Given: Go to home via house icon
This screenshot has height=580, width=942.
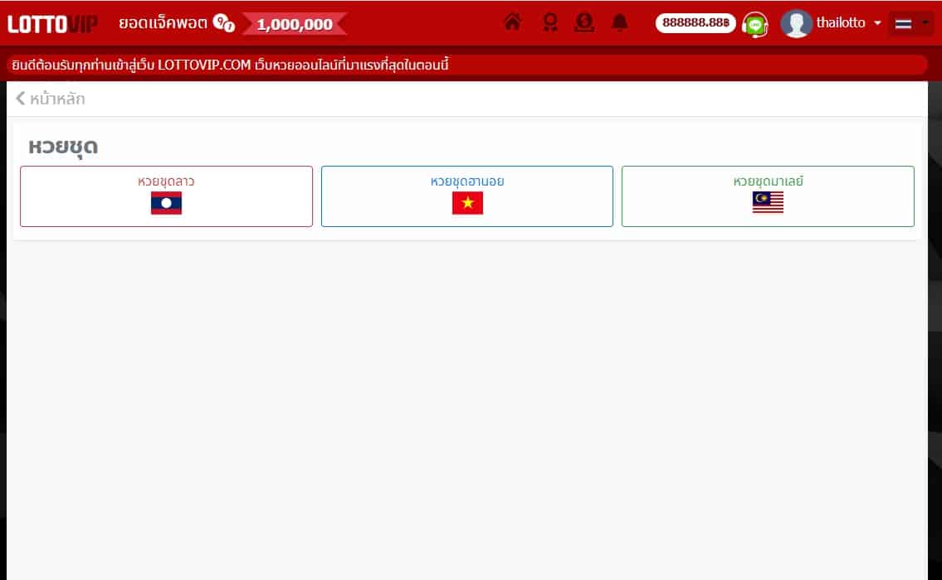Looking at the screenshot, I should (x=512, y=22).
